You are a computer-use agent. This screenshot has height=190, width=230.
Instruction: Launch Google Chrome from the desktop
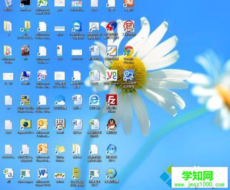click(x=129, y=51)
